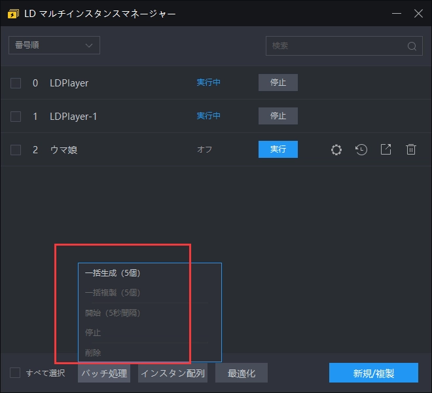Open backup/restore clock icon for ウマ娘
Viewport: 432px width, 393px height.
click(x=361, y=150)
